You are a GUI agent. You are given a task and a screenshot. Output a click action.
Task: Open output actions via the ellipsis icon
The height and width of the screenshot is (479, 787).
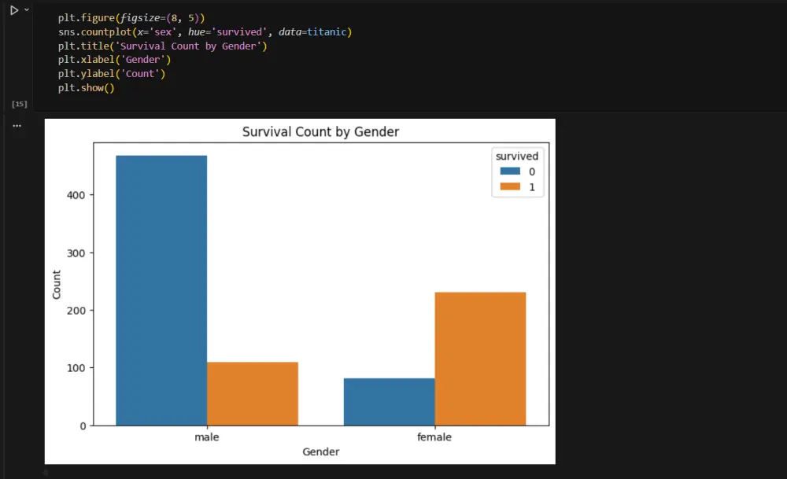click(x=17, y=125)
